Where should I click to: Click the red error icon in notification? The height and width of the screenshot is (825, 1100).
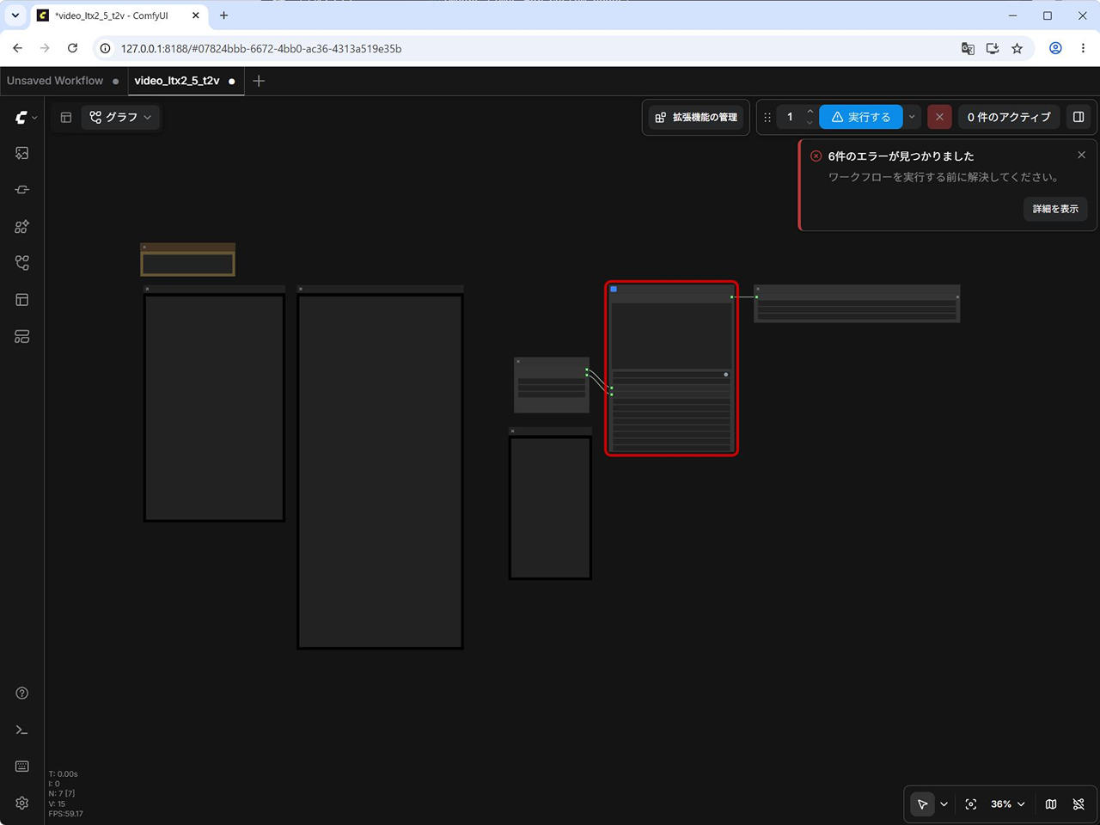(816, 156)
